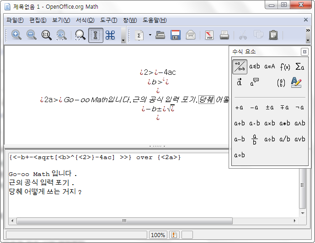
Task: Click the Zoom In magnifier icon
Action: pos(16,35)
